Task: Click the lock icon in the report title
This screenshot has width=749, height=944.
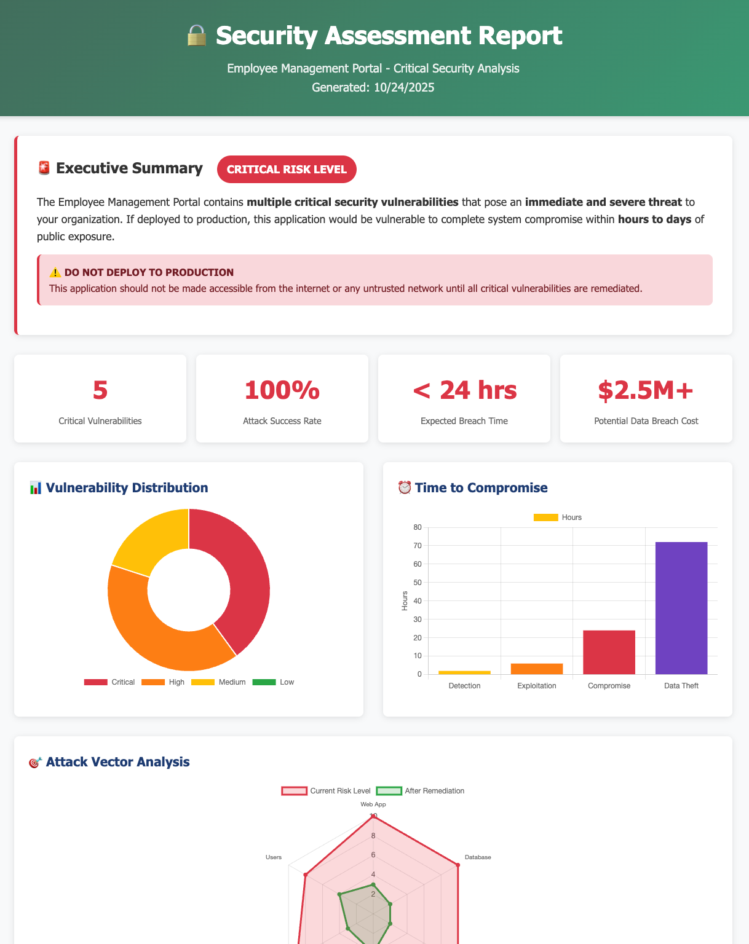Action: (x=197, y=36)
